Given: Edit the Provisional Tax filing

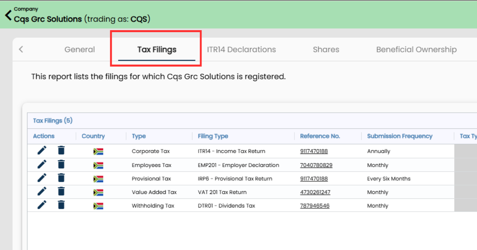Looking at the screenshot, I should point(42,178).
